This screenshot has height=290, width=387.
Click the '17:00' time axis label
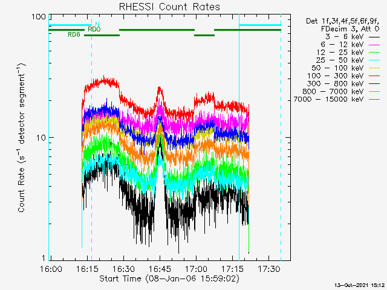pos(196,269)
